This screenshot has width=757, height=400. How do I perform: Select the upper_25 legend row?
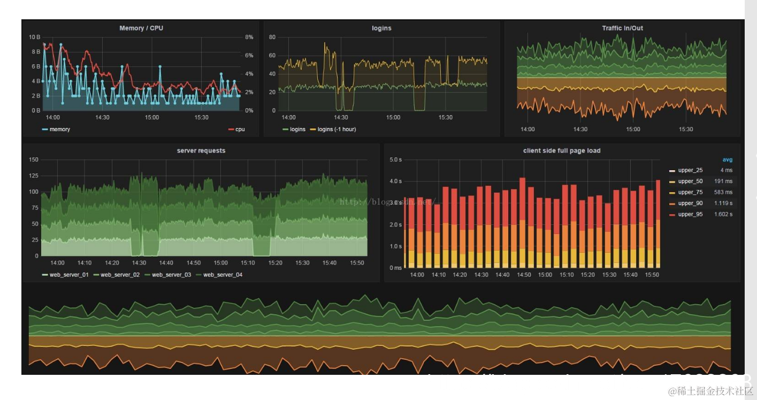701,170
